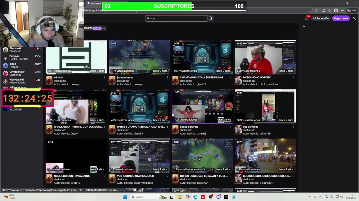Screen dimensions: 359x201
Task: Play 0:49 clip thumbnail with 425 visualizaciones
Action: click(139, 106)
